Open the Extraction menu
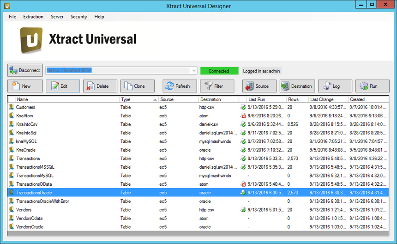 click(33, 17)
